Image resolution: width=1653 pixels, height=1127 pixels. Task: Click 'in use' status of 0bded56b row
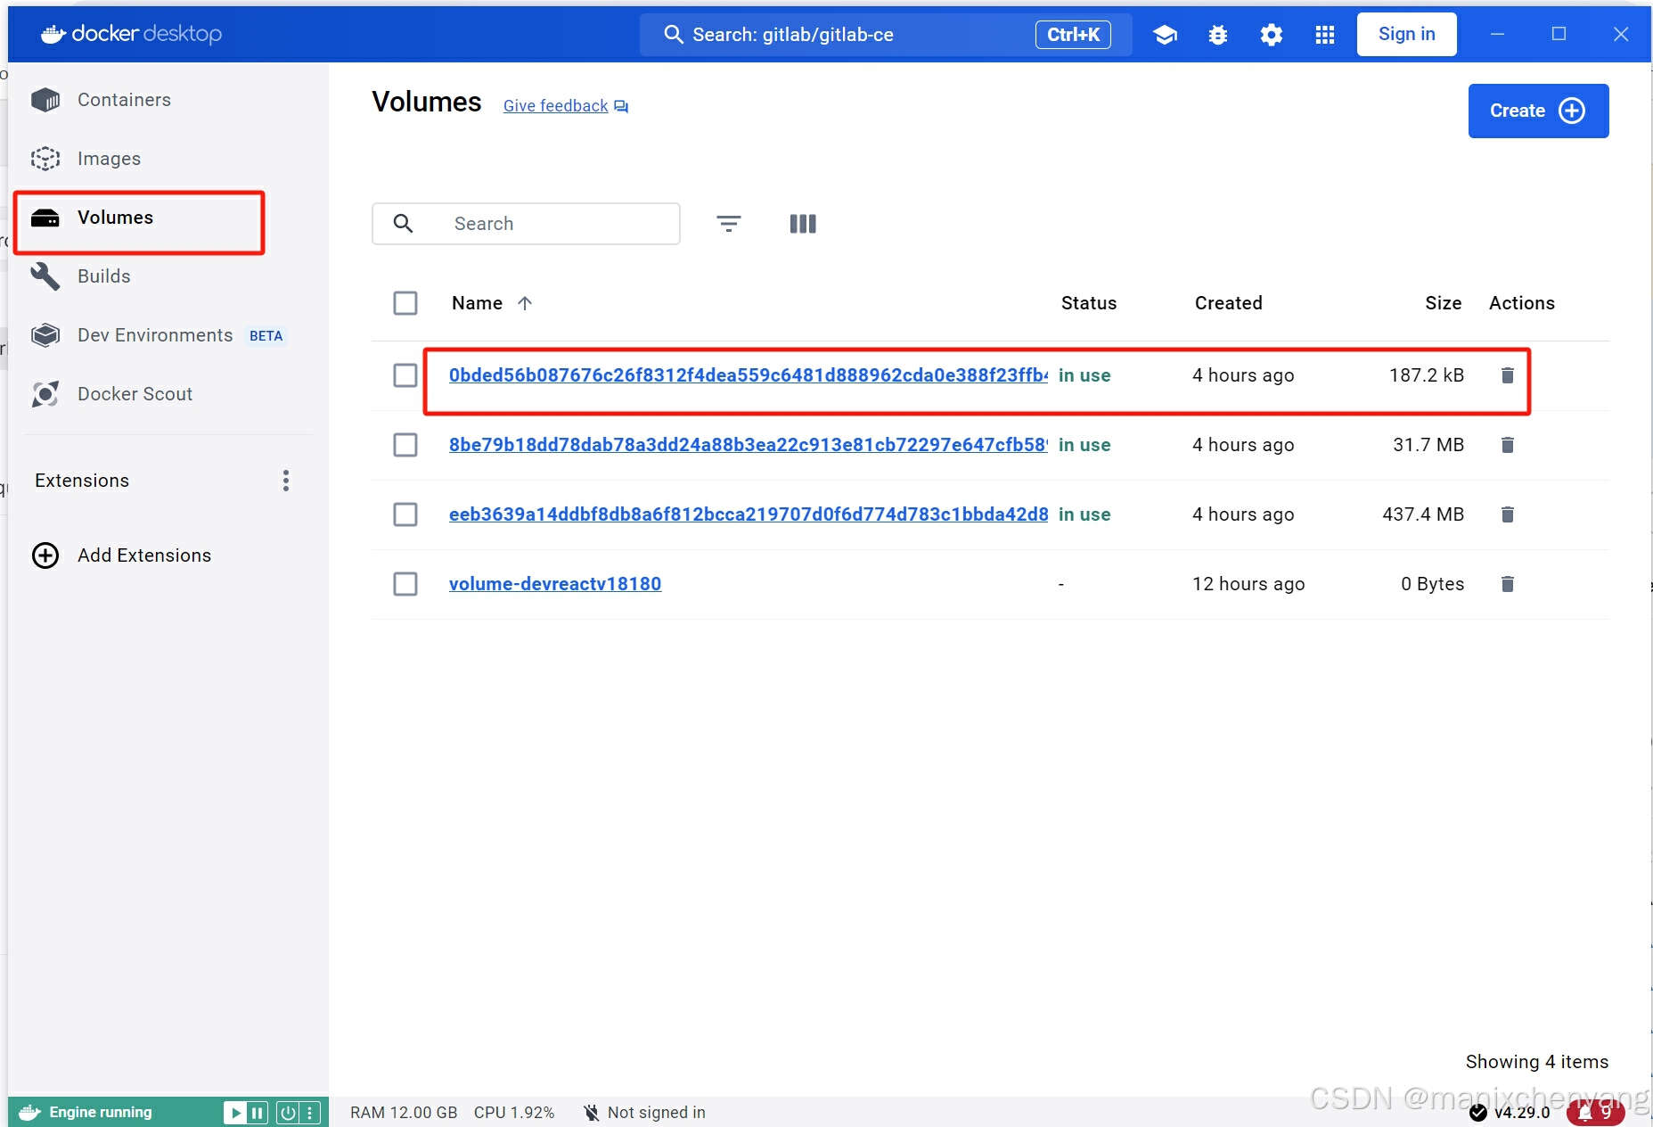(x=1084, y=375)
